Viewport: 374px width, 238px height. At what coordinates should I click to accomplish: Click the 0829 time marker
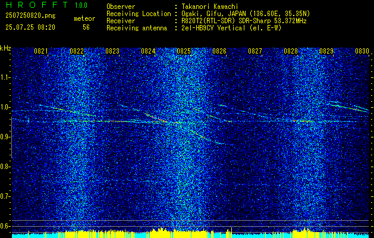pos(326,51)
